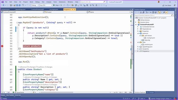The height and width of the screenshot is (100, 178).
Task: Collapse the if block at line 48
Action: point(17,28)
